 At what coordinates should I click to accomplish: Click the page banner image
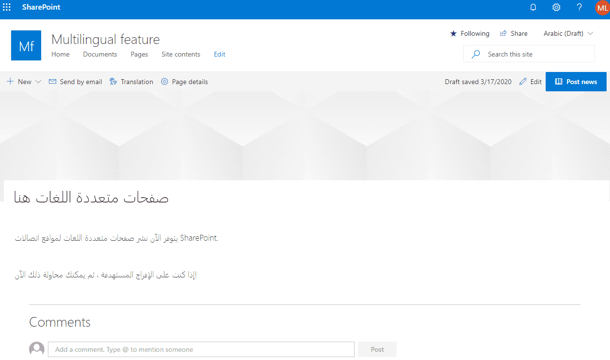[x=305, y=136]
